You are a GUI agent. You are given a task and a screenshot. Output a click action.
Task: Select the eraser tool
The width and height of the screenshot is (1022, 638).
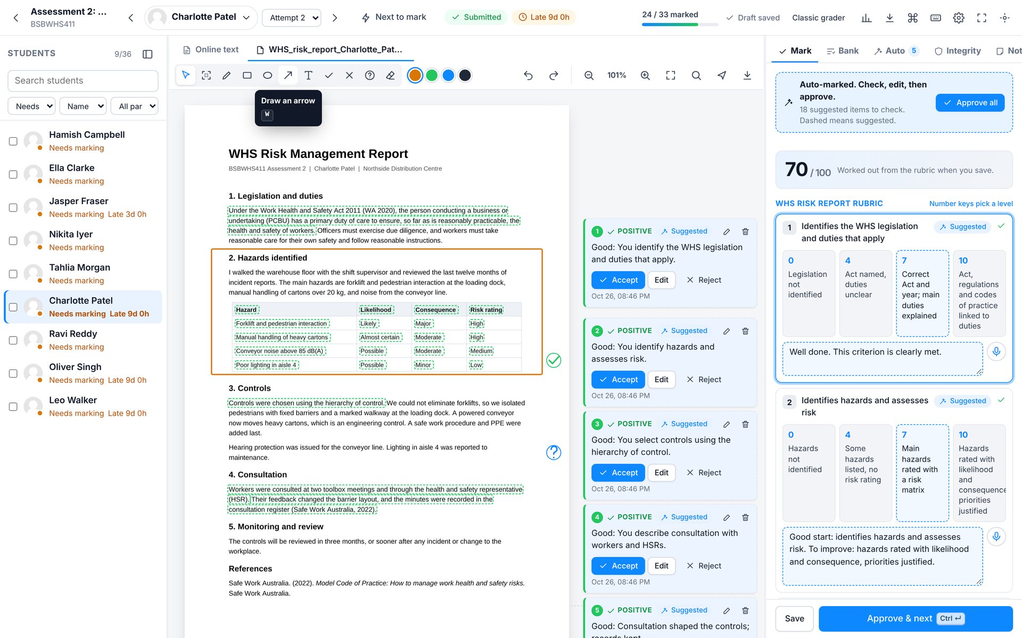coord(390,75)
